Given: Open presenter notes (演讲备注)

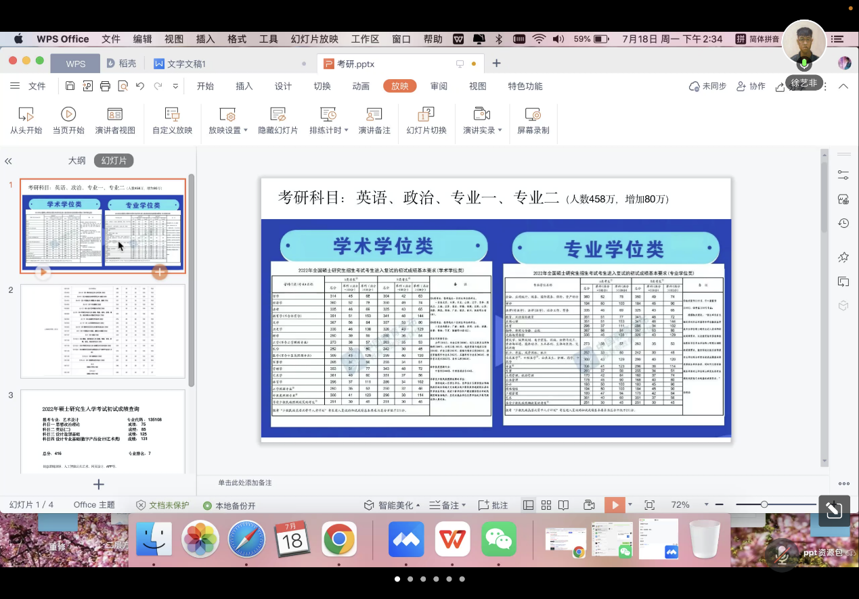Looking at the screenshot, I should [374, 121].
